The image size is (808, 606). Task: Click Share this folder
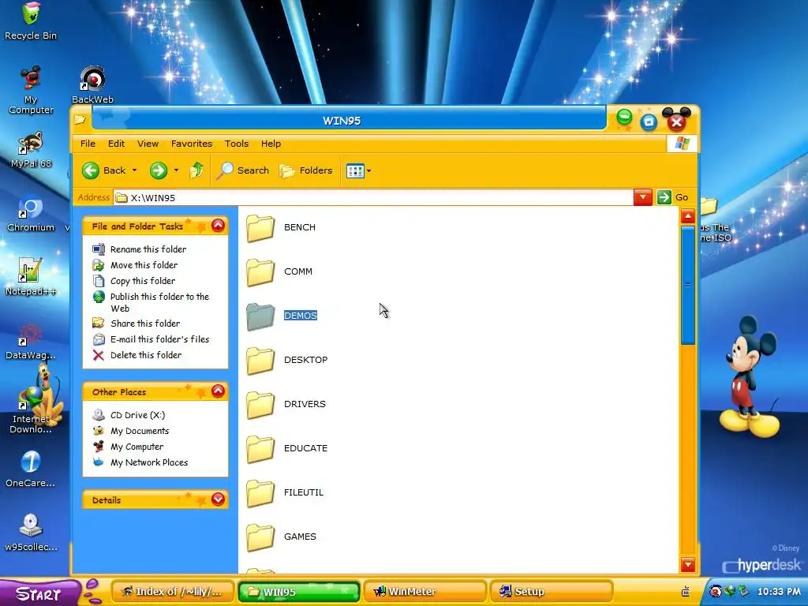coord(137,324)
